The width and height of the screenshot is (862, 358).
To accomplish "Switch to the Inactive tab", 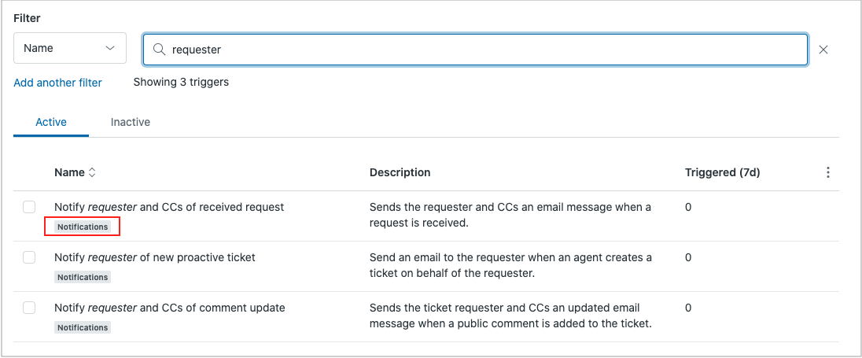I will (130, 122).
